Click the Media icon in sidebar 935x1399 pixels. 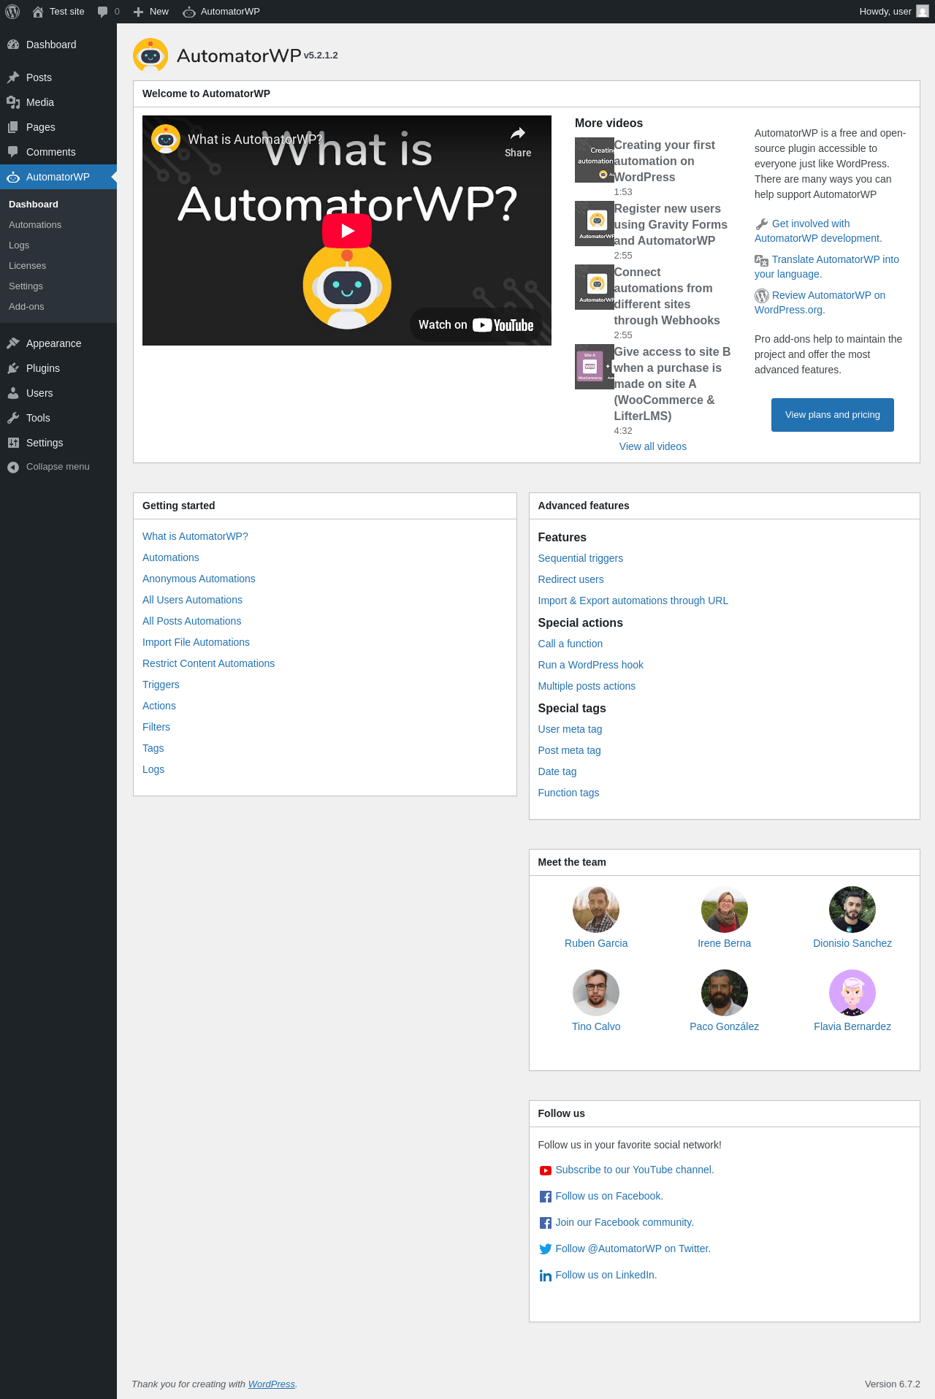(13, 102)
